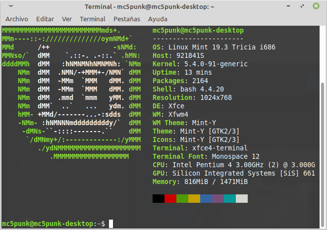The width and height of the screenshot is (327, 230).
Task: Open the Archivo menu
Action: coord(17,19)
